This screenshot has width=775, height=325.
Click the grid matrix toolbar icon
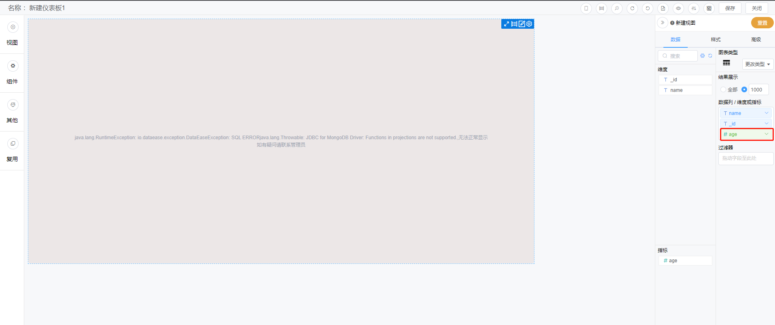pyautogui.click(x=602, y=8)
